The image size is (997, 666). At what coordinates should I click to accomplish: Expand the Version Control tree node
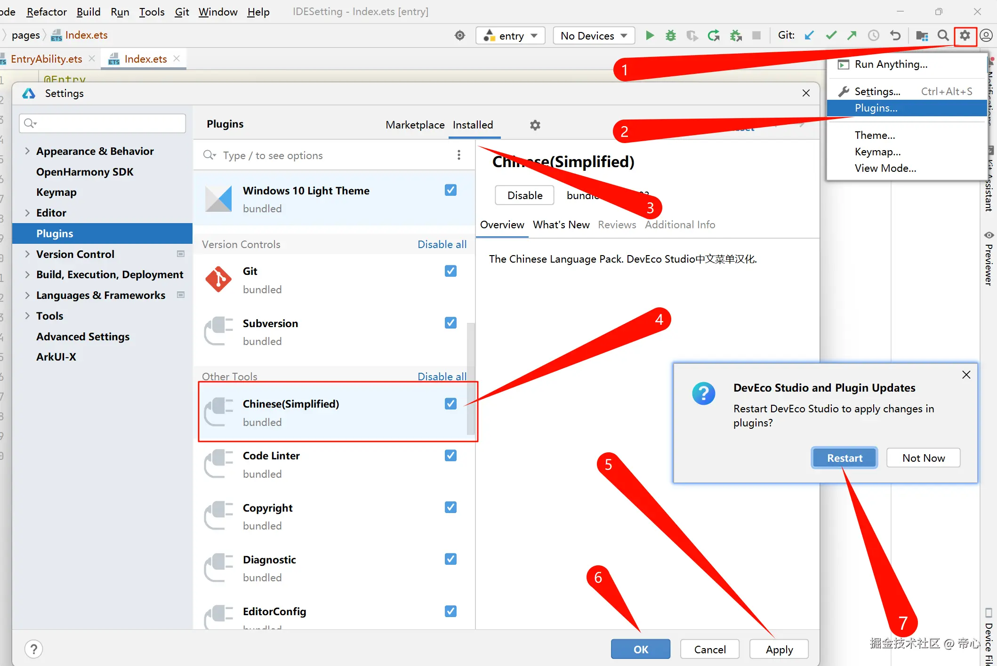click(27, 254)
